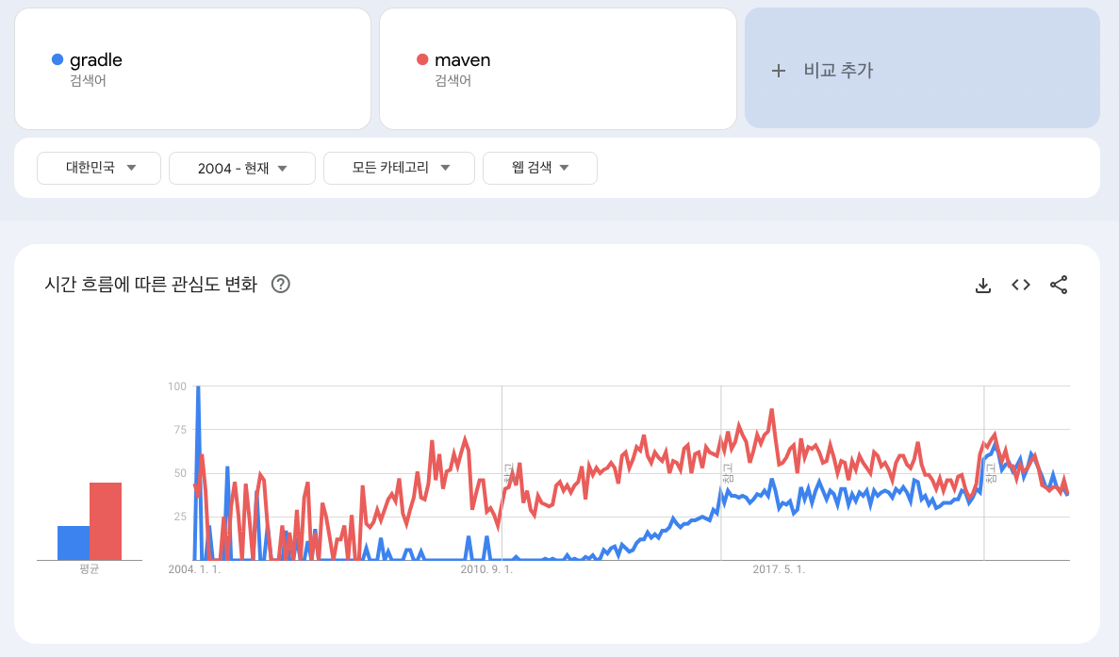Click the embed code icon
This screenshot has height=657, width=1119.
1020,284
